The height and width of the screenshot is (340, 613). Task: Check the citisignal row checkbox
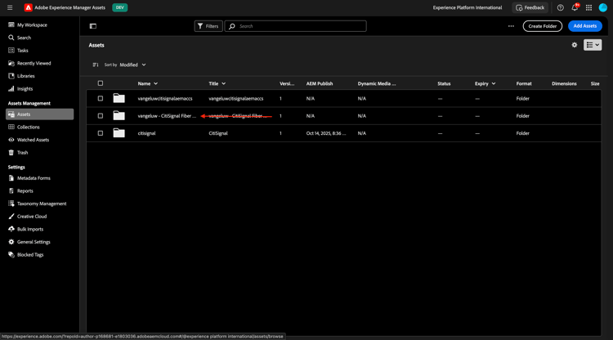point(101,133)
